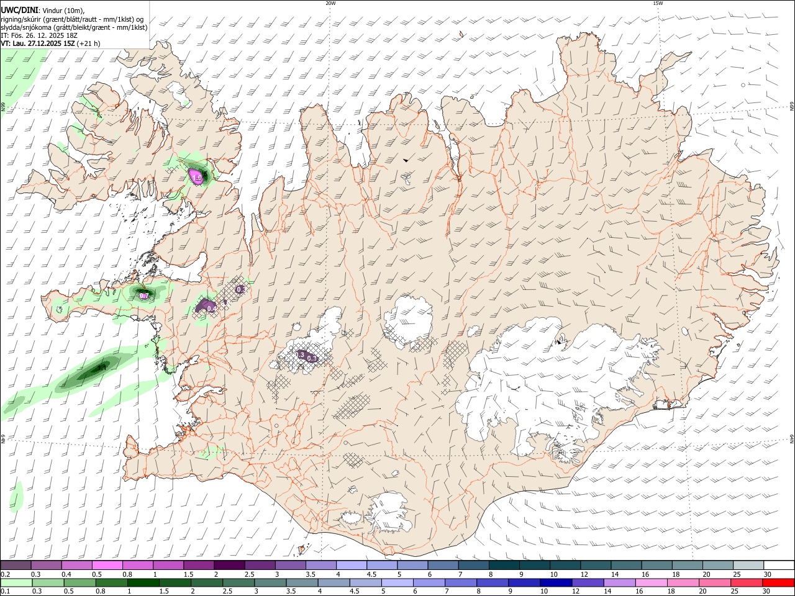
Task: Click the 'VT: Lau. 27.12.2025 15Z' valid time line
Action: [39, 43]
